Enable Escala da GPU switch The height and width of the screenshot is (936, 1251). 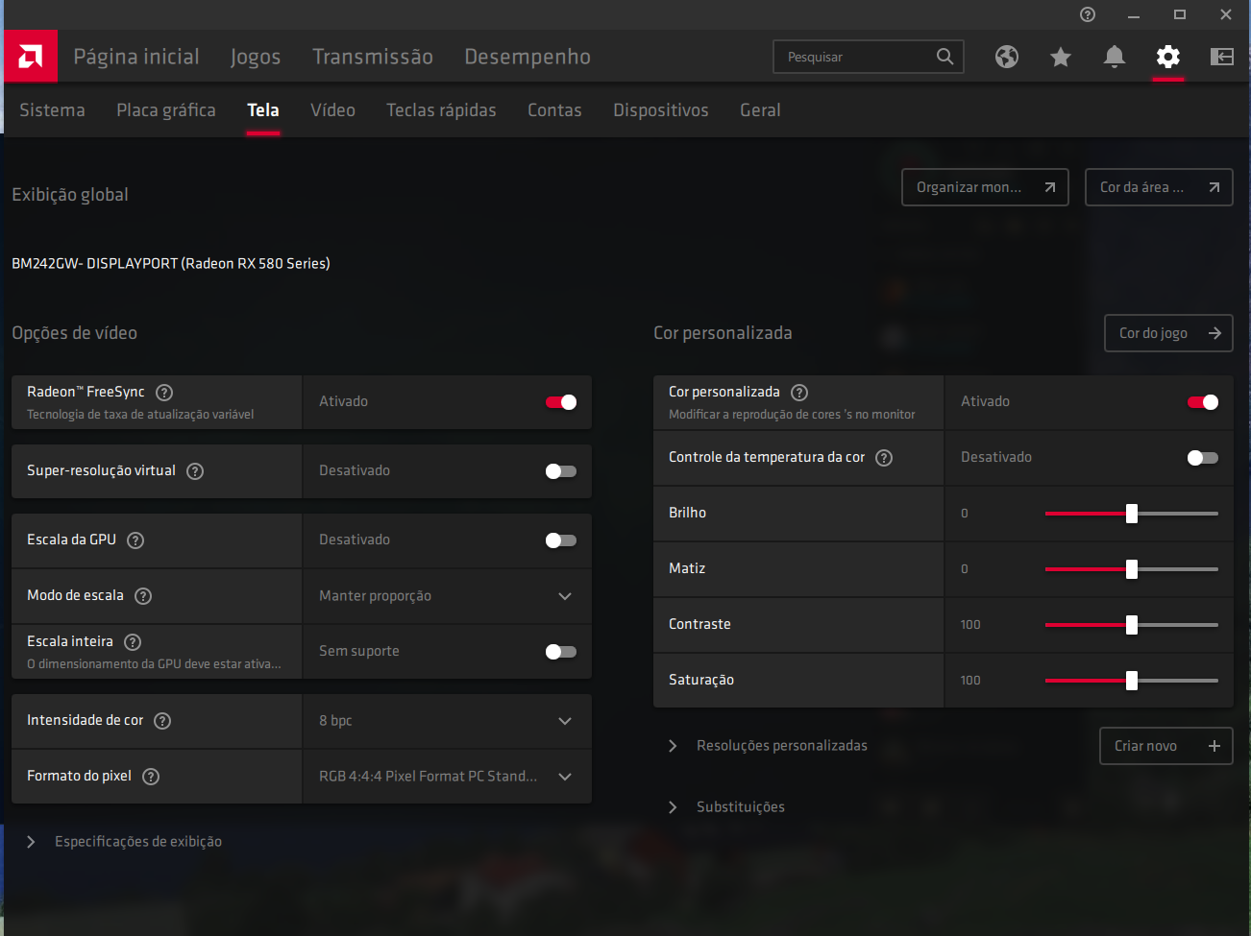pos(561,540)
